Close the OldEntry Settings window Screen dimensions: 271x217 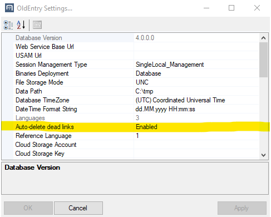pyautogui.click(x=257, y=8)
